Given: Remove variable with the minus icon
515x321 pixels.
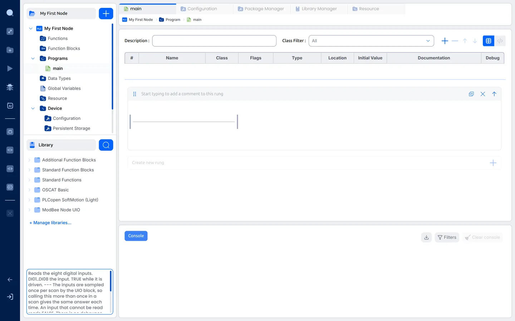Looking at the screenshot, I should coord(455,41).
